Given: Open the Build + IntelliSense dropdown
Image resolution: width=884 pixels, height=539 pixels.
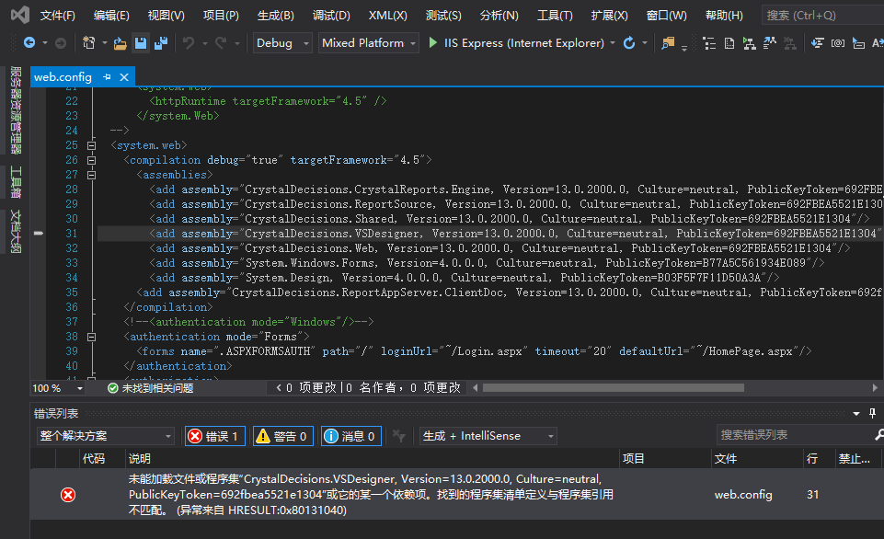Looking at the screenshot, I should [488, 436].
